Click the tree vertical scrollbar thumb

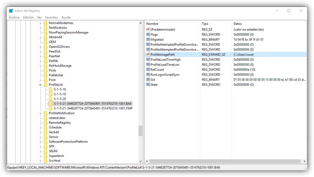pos(140,131)
